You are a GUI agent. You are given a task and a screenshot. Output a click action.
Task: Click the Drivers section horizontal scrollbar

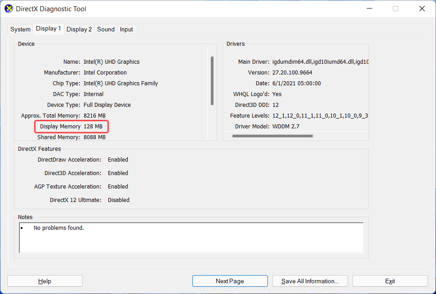pyautogui.click(x=272, y=136)
